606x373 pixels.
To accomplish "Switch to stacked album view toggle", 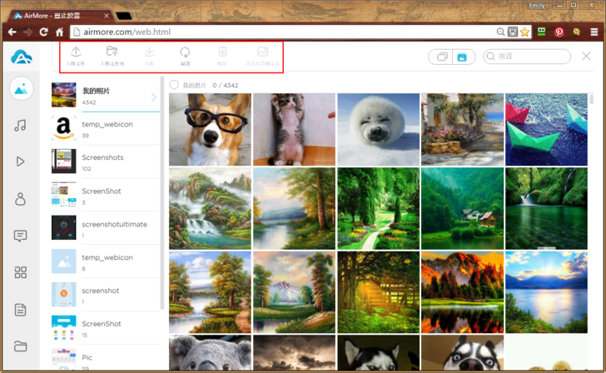I will [442, 57].
